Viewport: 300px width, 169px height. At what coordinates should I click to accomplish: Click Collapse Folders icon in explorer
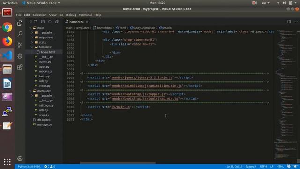pyautogui.click(x=57, y=22)
